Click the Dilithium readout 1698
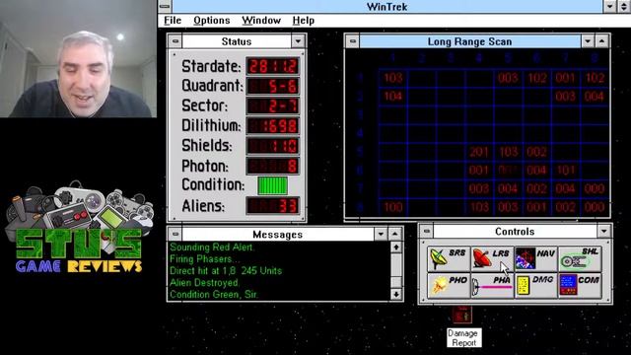The height and width of the screenshot is (355, 631). pyautogui.click(x=273, y=126)
